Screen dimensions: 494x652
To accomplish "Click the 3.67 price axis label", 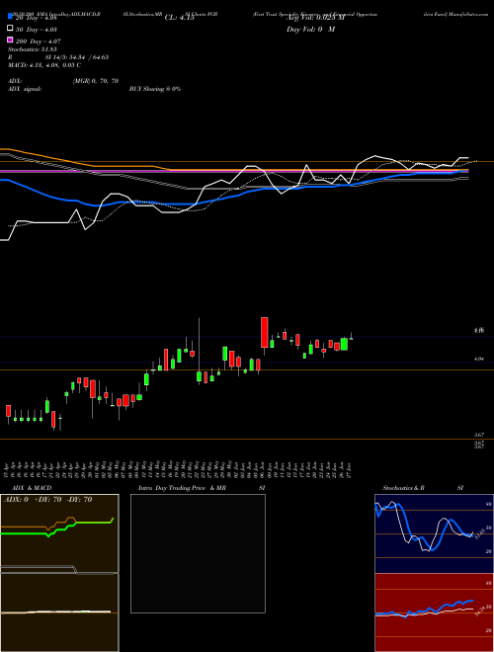I will click(478, 434).
